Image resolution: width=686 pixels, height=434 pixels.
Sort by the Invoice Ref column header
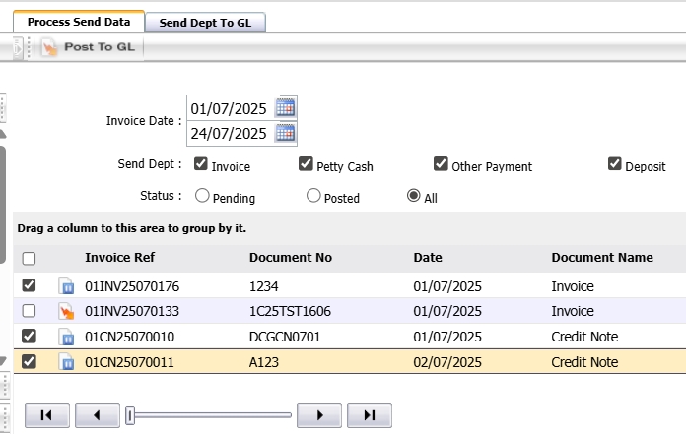[x=119, y=258]
